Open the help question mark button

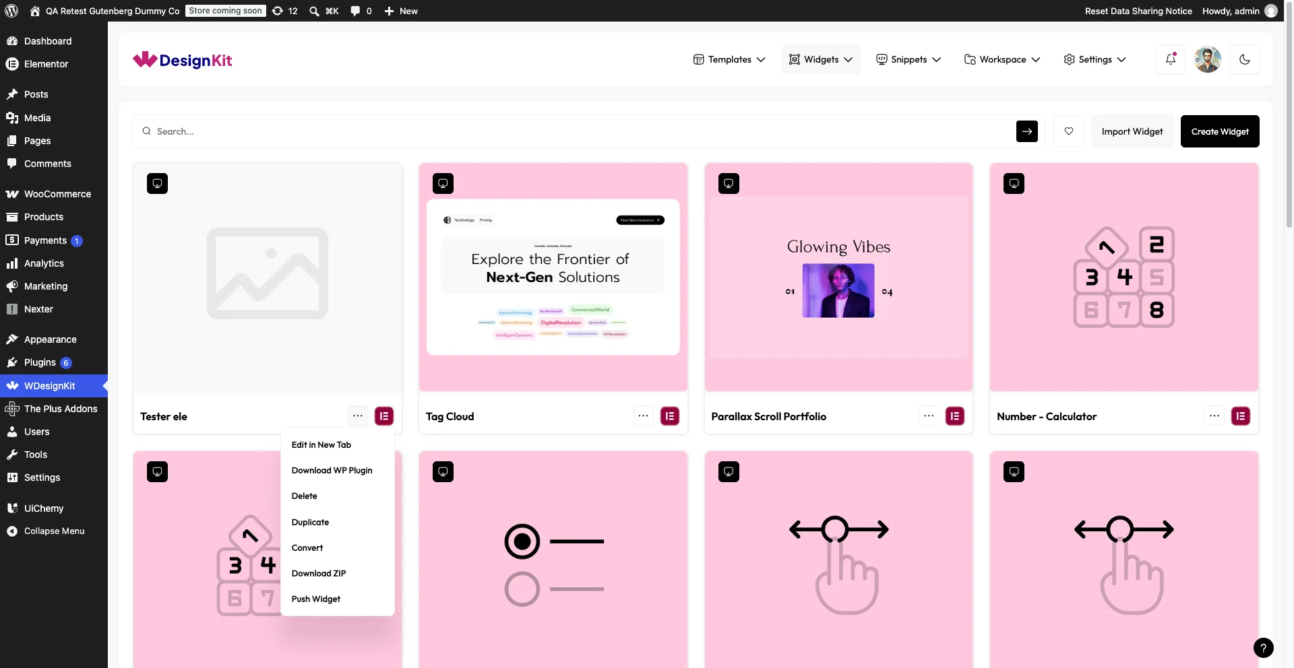click(x=1264, y=648)
